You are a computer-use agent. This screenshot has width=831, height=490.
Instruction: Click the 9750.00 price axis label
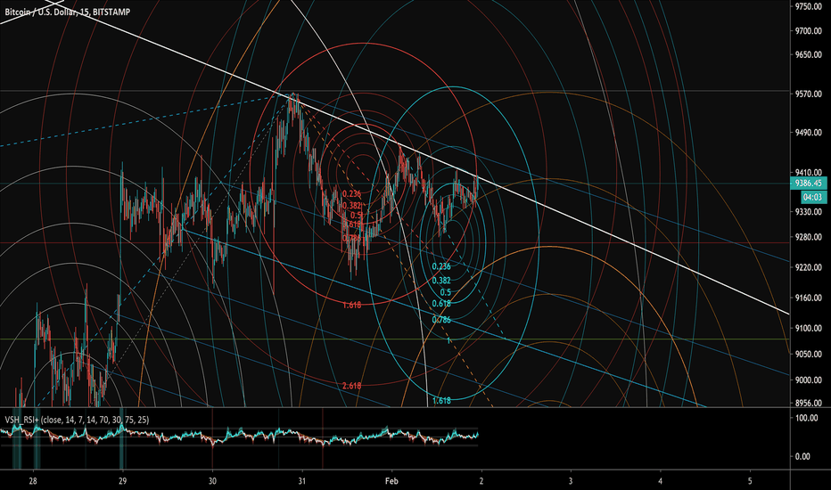click(x=809, y=6)
